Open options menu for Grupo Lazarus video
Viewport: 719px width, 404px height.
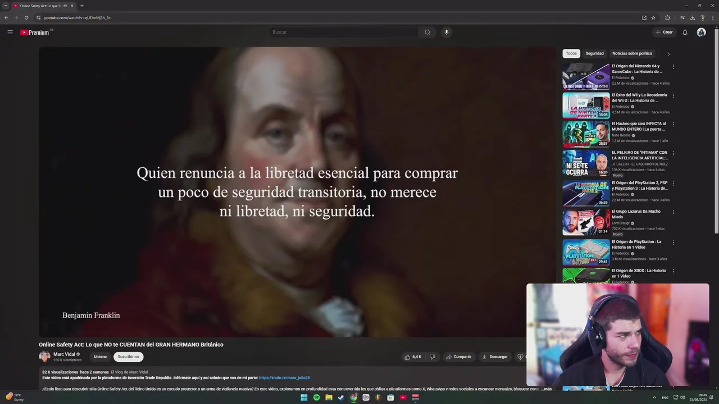click(x=673, y=212)
